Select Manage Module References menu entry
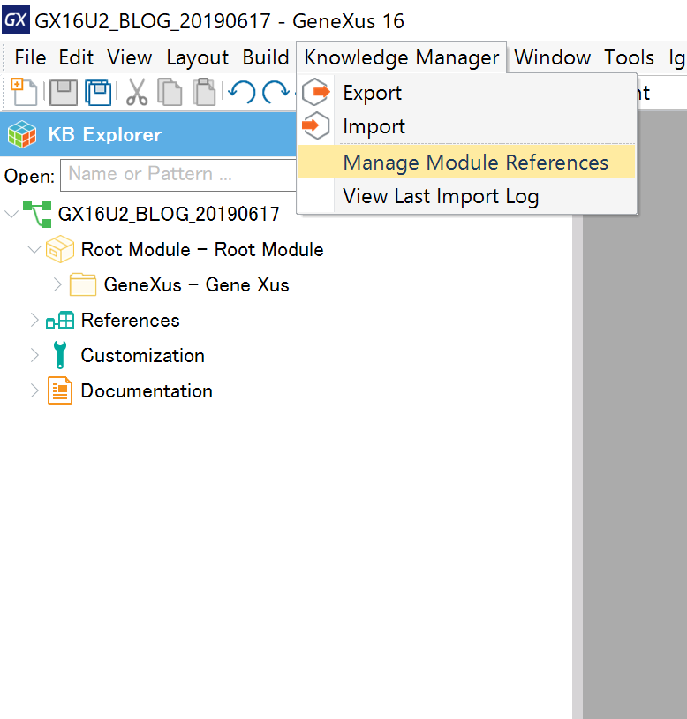 point(466,162)
